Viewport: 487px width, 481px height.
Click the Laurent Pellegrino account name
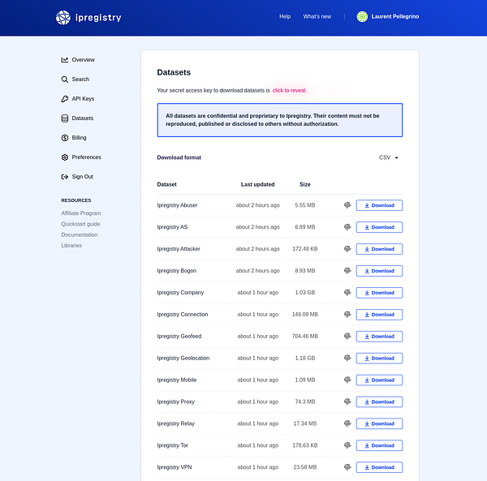tap(395, 16)
